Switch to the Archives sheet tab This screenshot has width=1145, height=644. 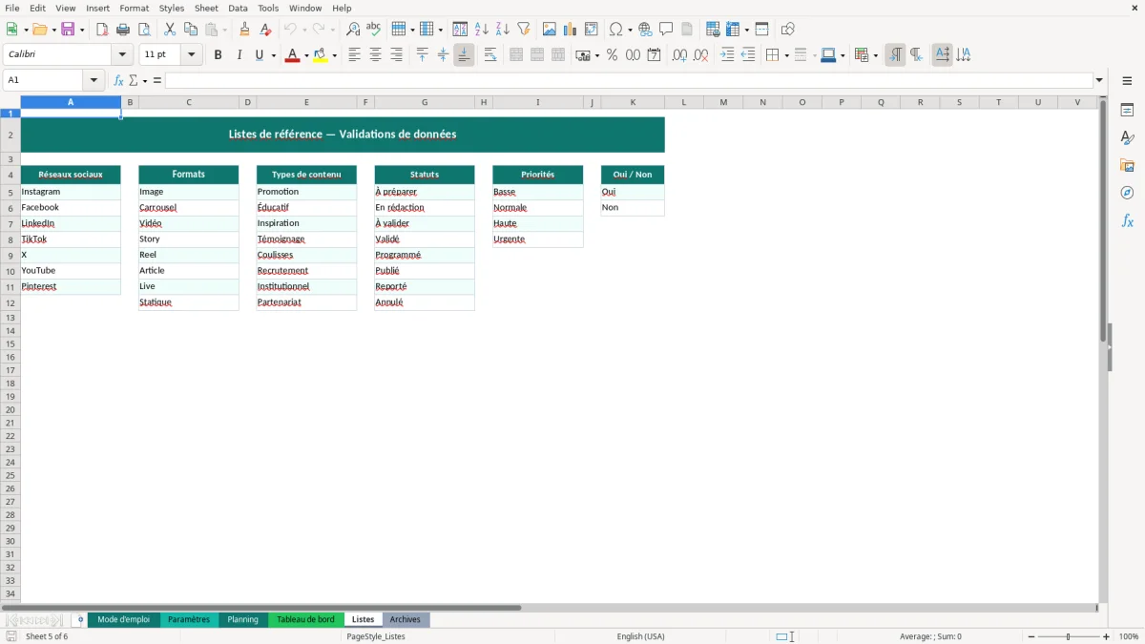pos(406,619)
